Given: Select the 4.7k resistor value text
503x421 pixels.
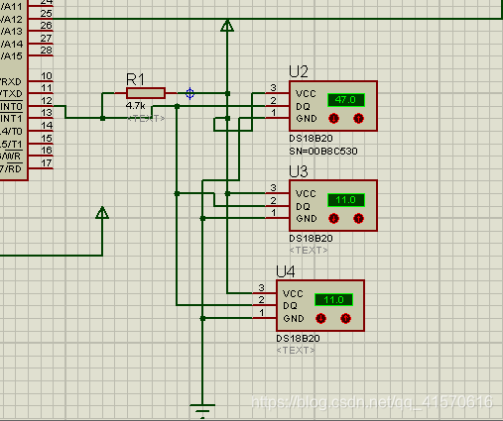Looking at the screenshot, I should click(x=135, y=106).
